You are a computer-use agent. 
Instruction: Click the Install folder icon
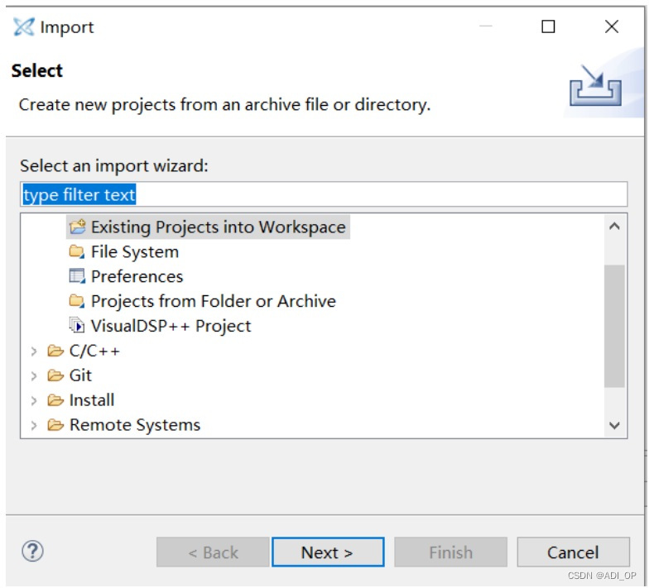[x=55, y=400]
